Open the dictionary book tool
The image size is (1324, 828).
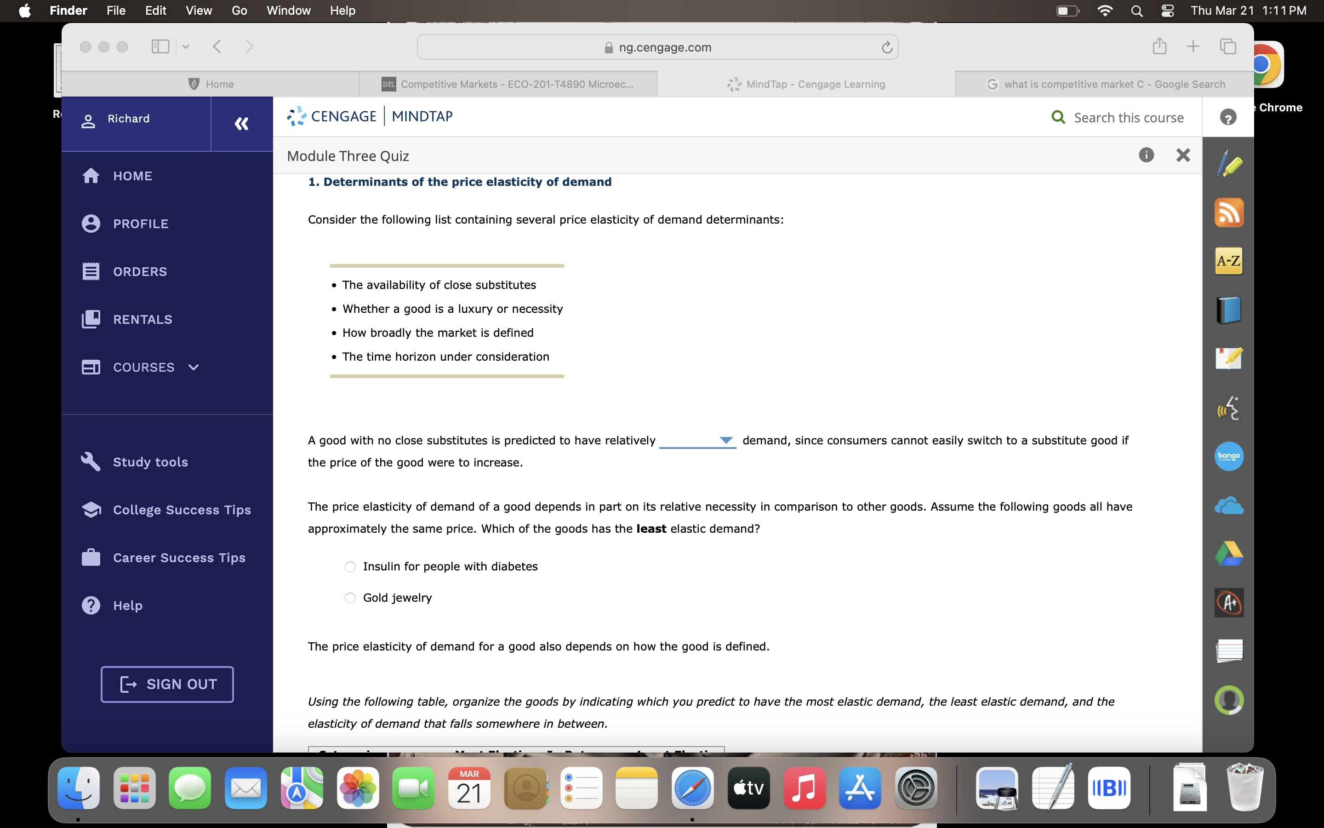coord(1229,310)
